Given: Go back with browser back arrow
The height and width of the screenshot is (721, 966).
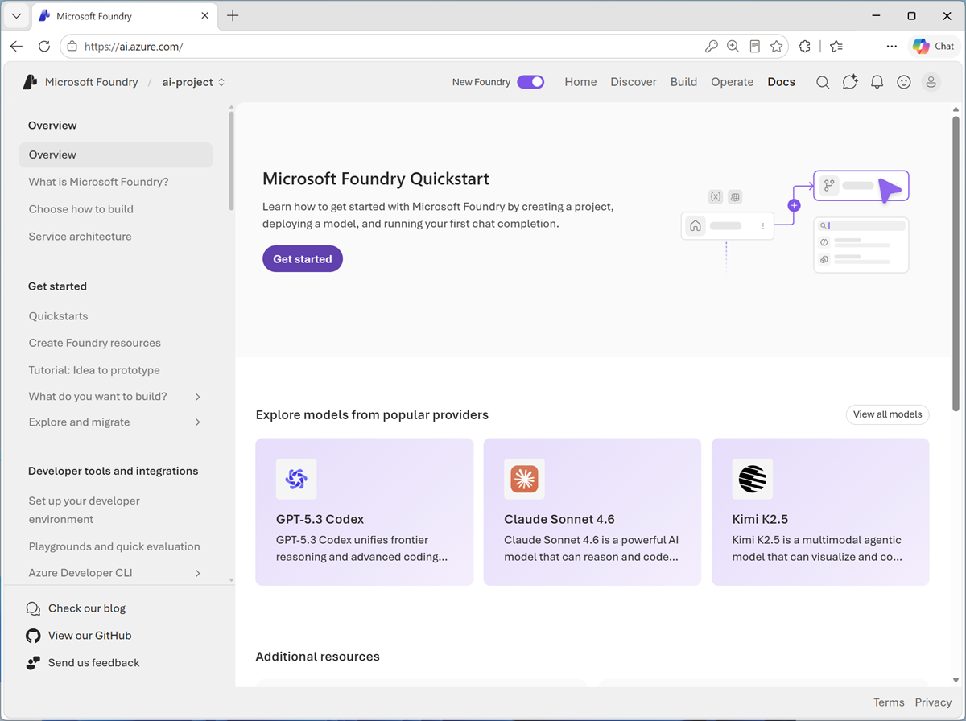Looking at the screenshot, I should coord(16,47).
